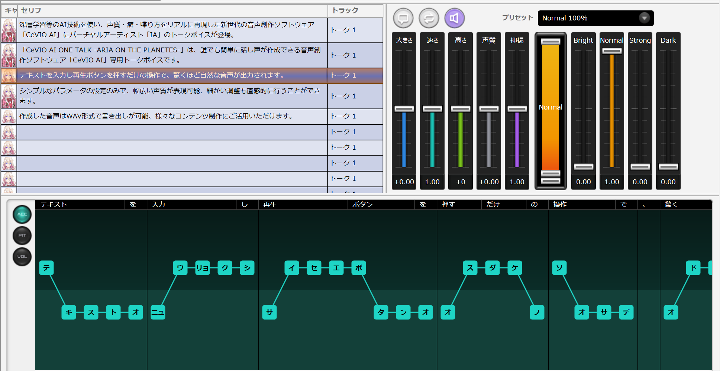This screenshot has width=720, height=371.
Task: Click the 声質 value field +0.00
Action: tap(489, 182)
